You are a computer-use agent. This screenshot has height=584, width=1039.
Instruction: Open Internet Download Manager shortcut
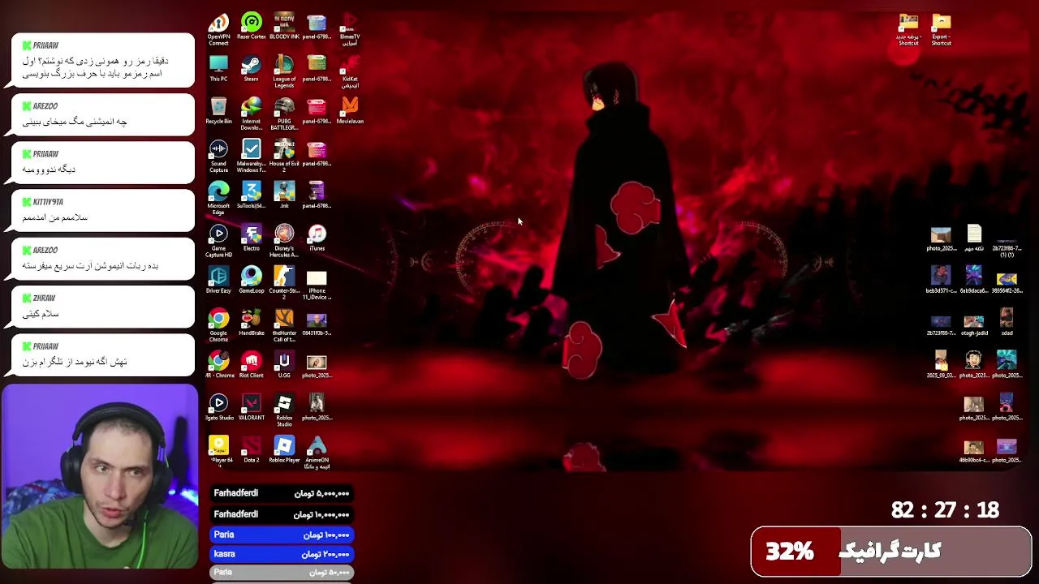252,114
